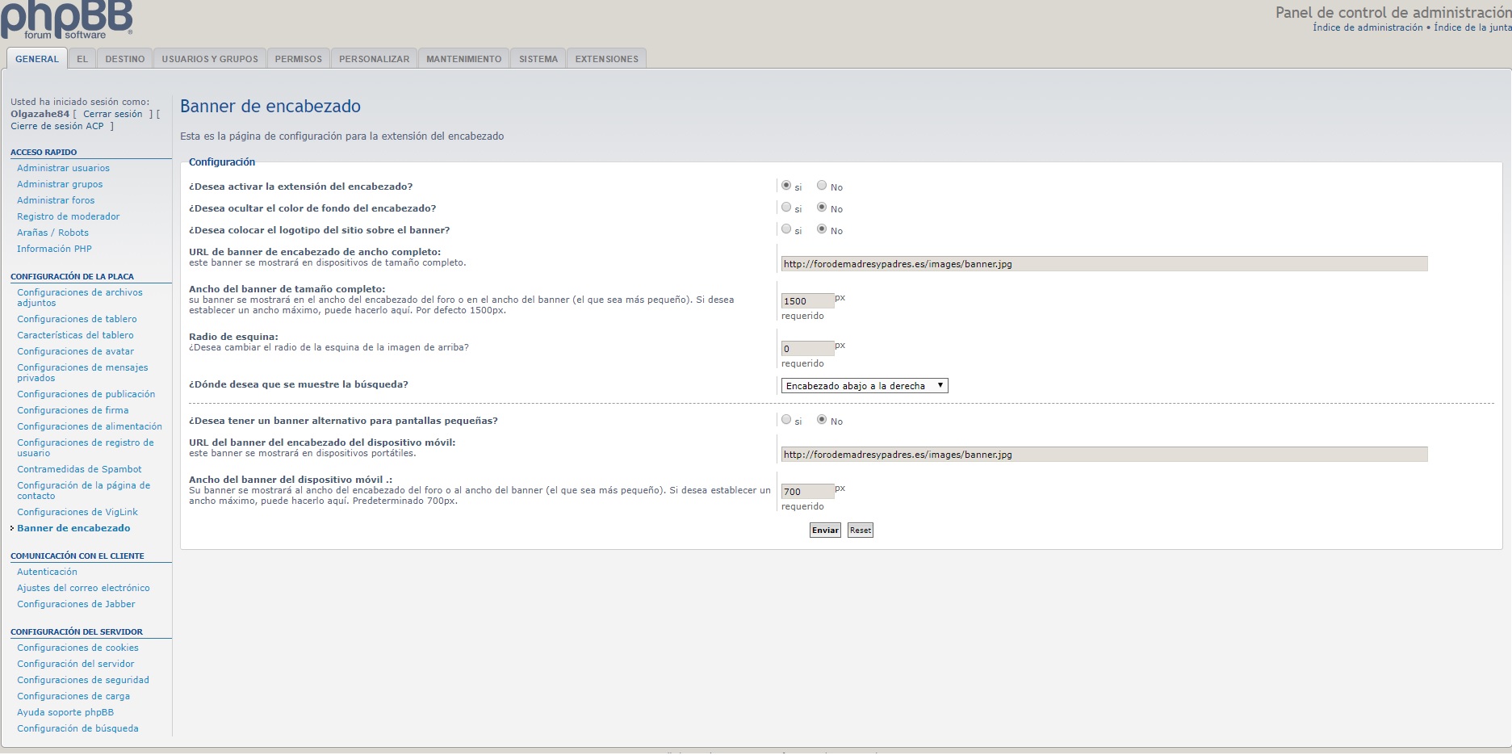Select 'No' for activating header extension
Image resolution: width=1512 pixels, height=755 pixels.
click(x=822, y=186)
